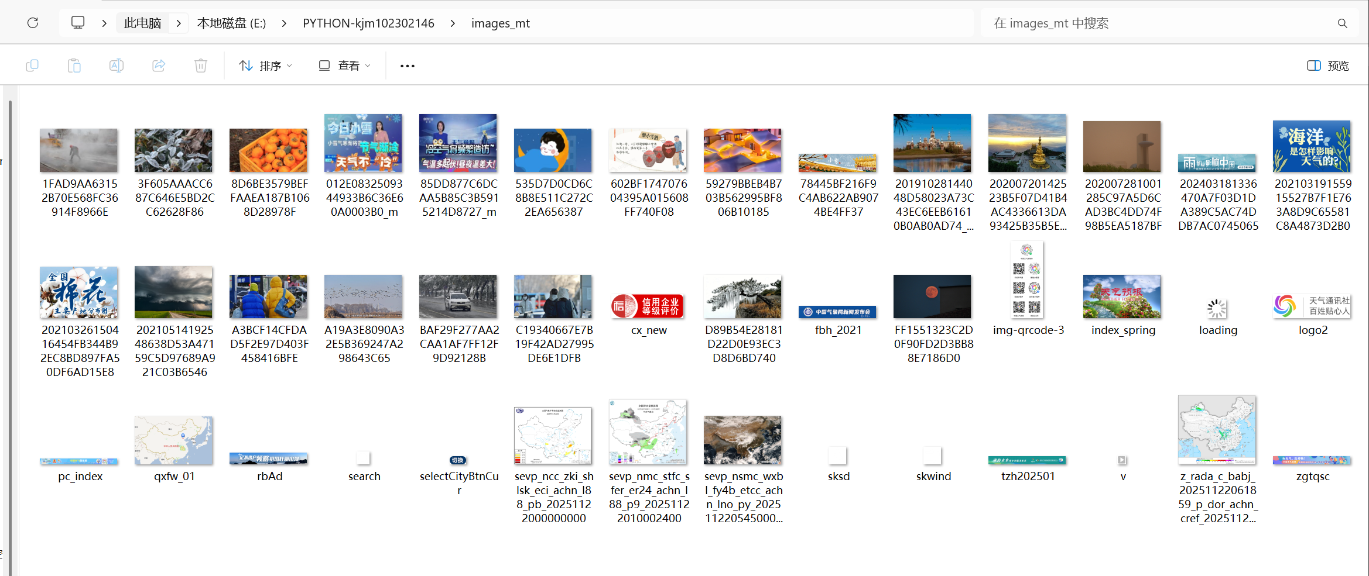
Task: Select banner image 78445BF216F9...4BE4FF37
Action: click(837, 163)
